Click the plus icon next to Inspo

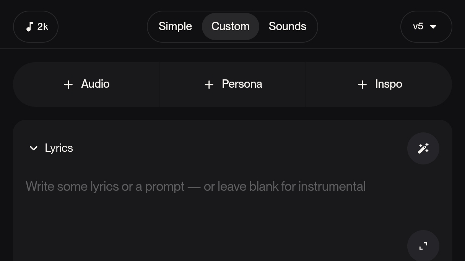(x=362, y=84)
